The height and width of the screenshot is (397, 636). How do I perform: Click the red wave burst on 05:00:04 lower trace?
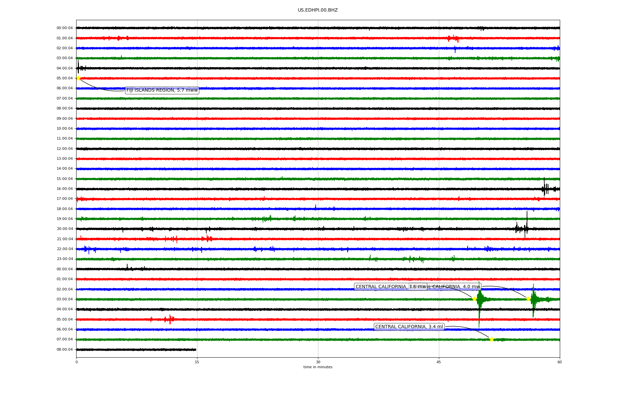click(x=170, y=319)
